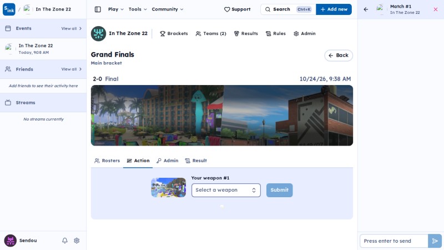Screen dimensions: 444x250
Task: Open notifications bell
Action: 65,241
